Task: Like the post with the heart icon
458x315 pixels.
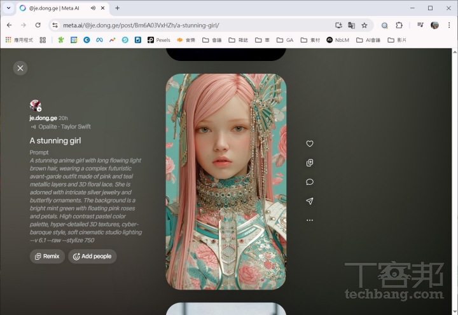Action: (310, 144)
